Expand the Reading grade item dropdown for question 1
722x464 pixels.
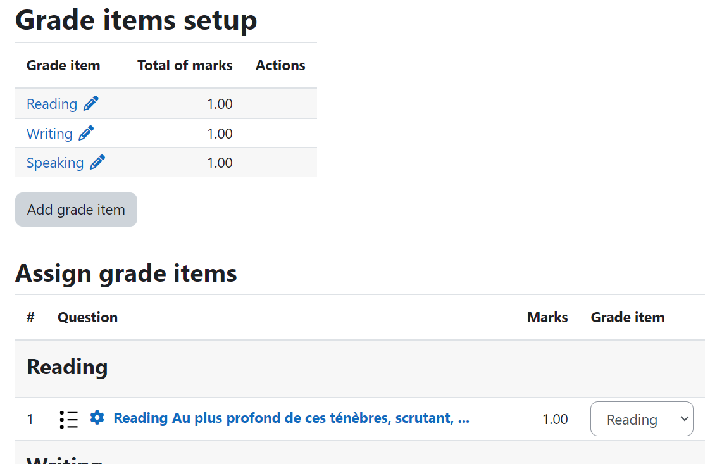pyautogui.click(x=642, y=419)
